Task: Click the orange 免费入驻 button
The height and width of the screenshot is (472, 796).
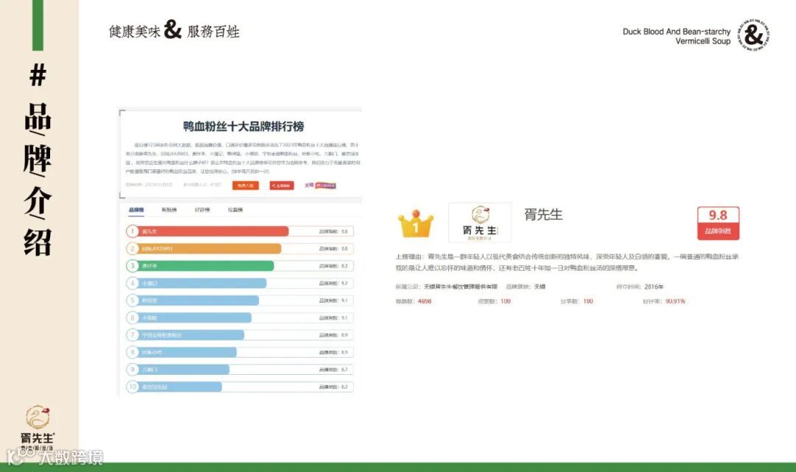Action: (245, 186)
